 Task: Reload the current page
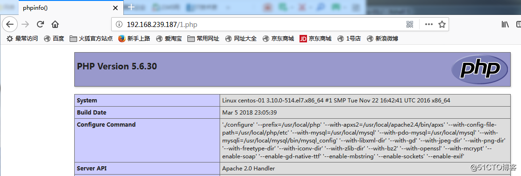[x=40, y=24]
